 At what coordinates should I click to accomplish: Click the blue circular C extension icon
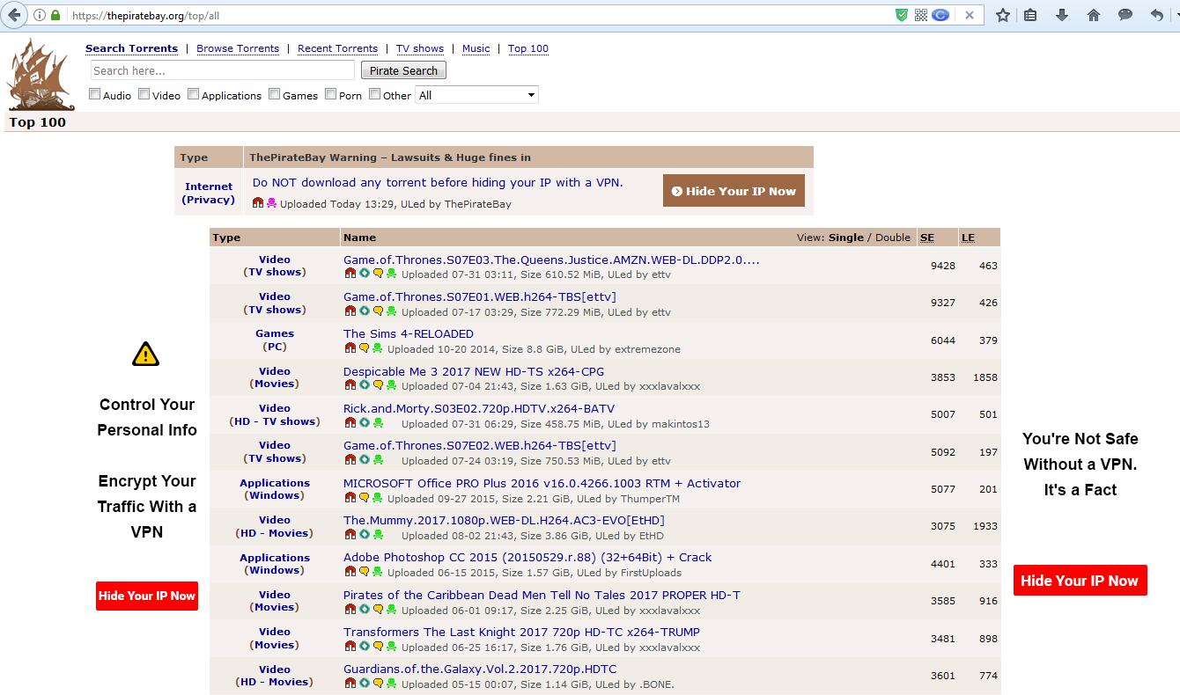[x=940, y=15]
